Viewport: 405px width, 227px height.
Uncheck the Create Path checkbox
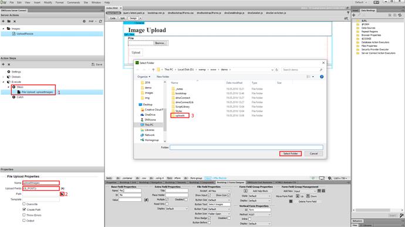[24, 209]
